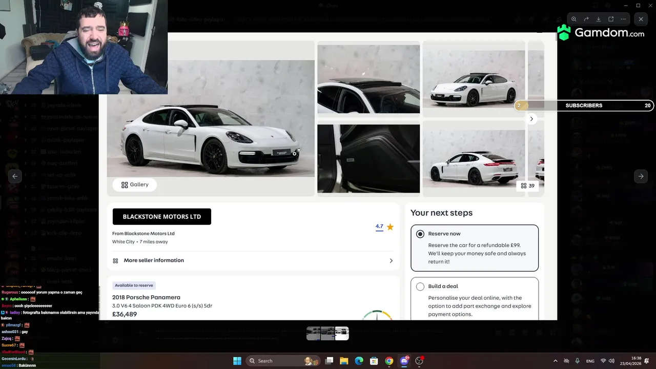
Task: Click the White City 7 miles away text
Action: coord(140,242)
